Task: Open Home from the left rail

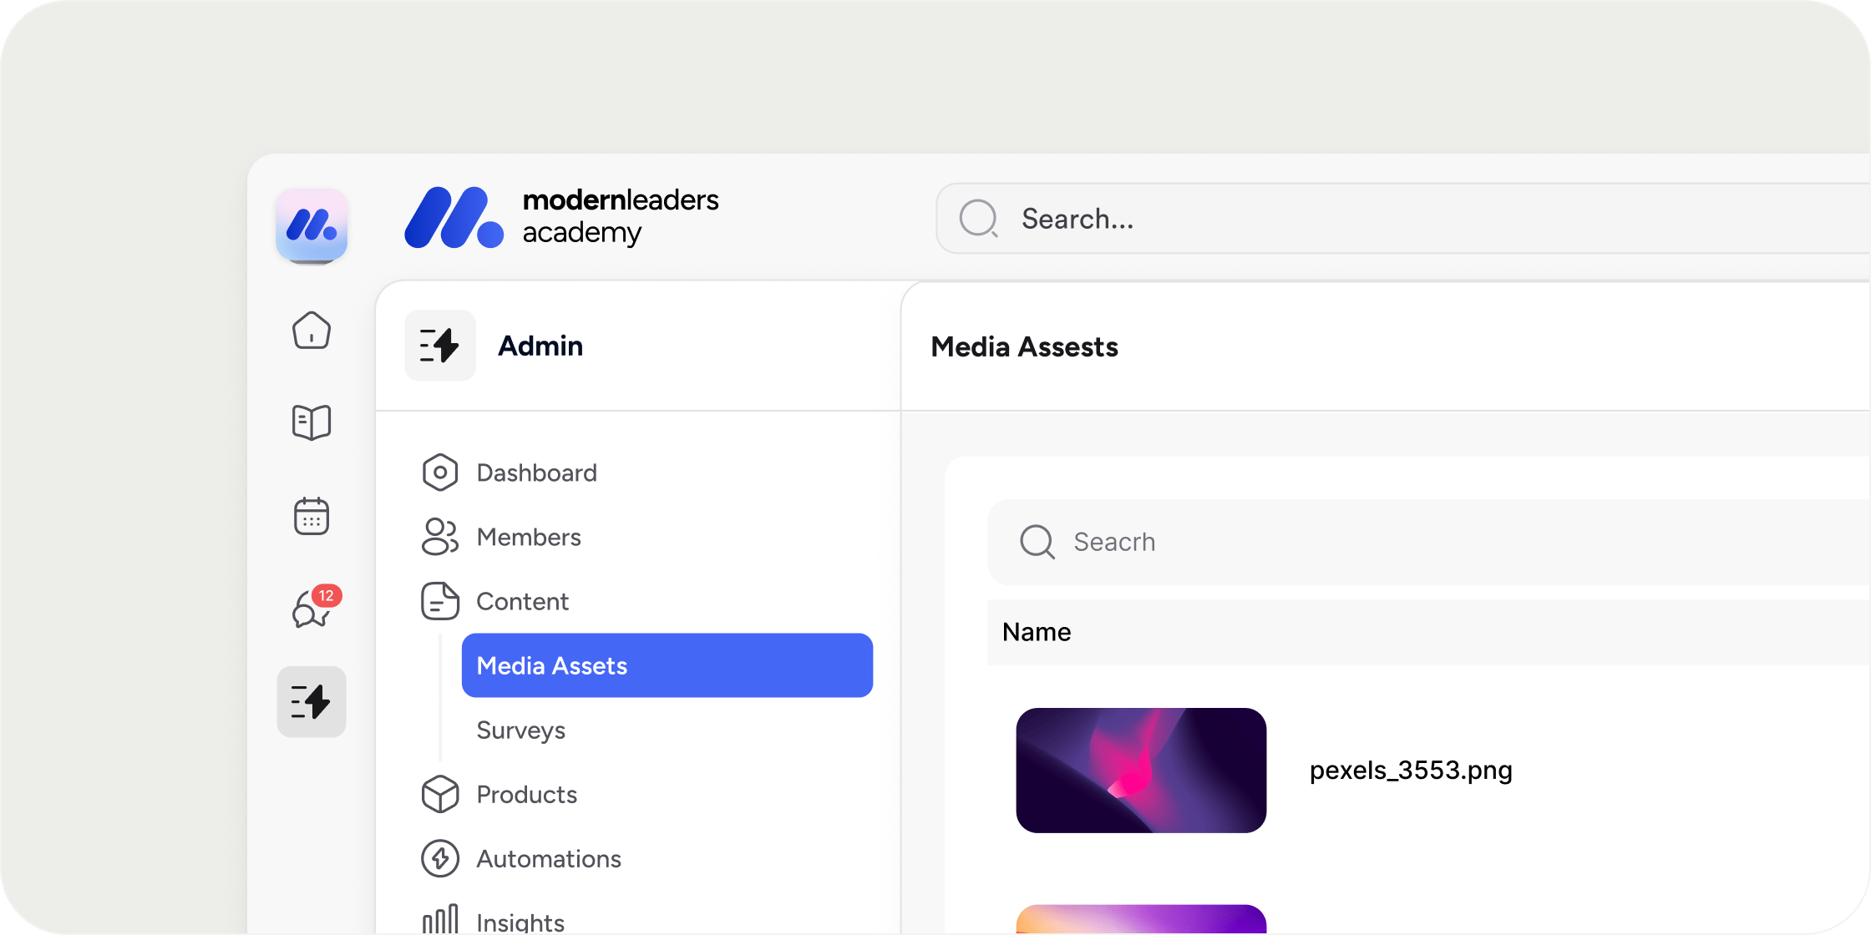Action: click(312, 331)
